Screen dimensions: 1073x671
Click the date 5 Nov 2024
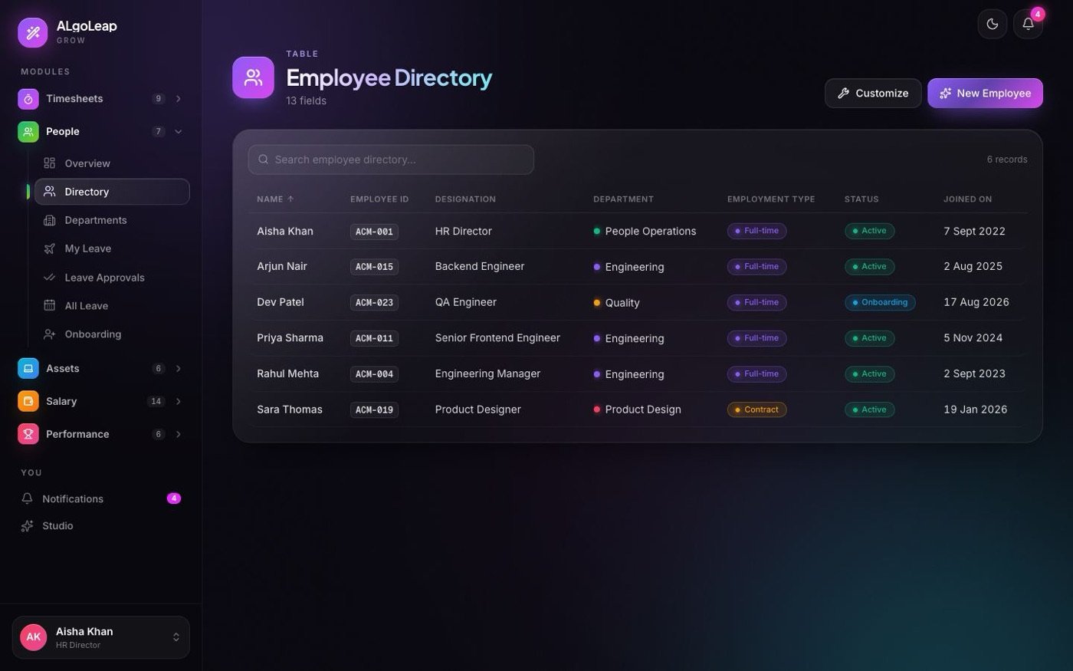(x=973, y=338)
